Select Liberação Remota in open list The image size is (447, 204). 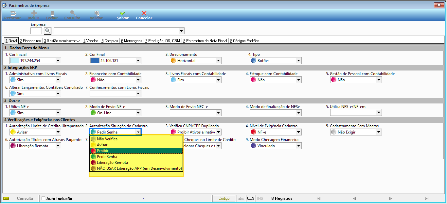(x=136, y=163)
